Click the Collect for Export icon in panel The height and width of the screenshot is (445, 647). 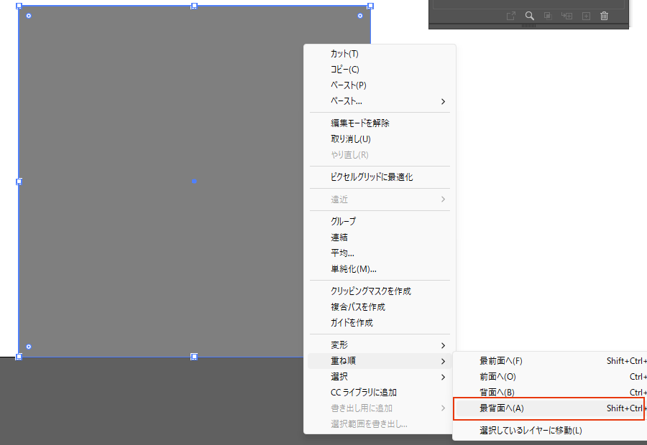(x=511, y=16)
